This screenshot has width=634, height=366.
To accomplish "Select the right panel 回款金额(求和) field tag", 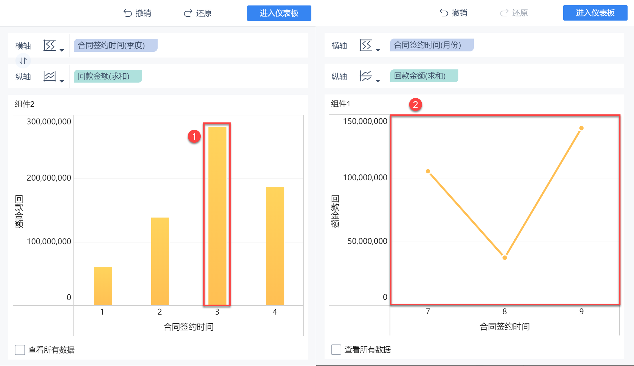I will (x=424, y=76).
